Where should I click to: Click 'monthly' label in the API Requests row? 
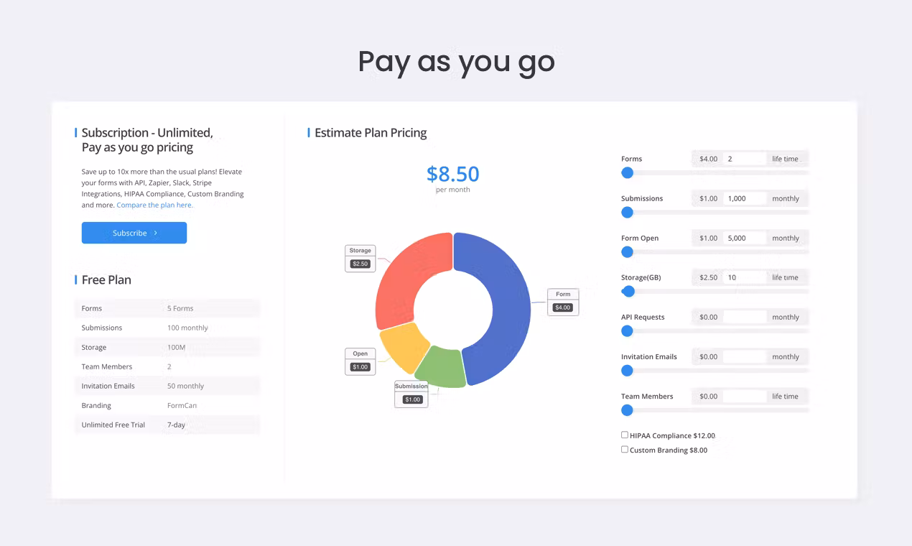[x=786, y=317]
